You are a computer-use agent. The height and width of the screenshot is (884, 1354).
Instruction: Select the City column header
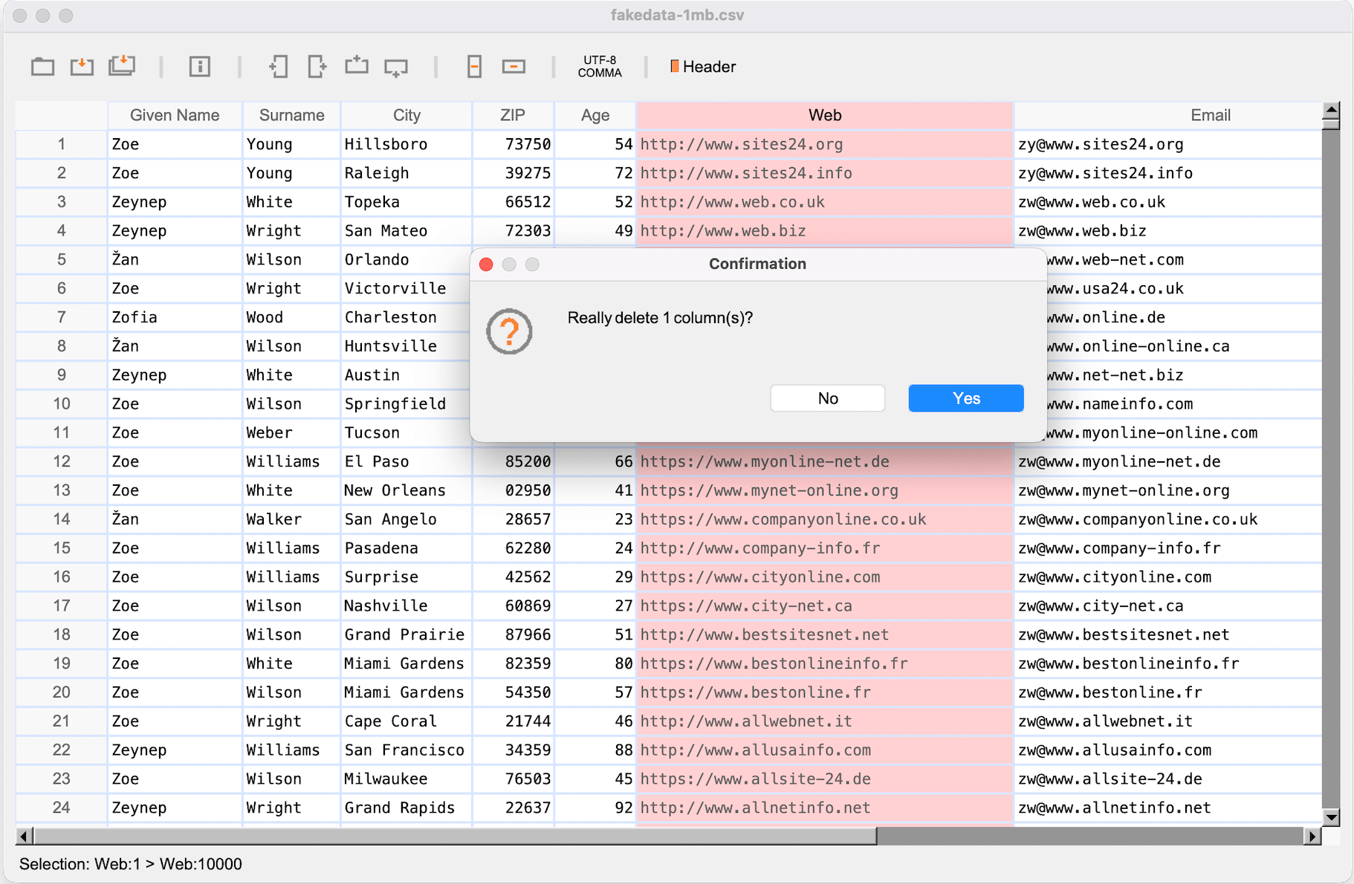click(x=406, y=115)
